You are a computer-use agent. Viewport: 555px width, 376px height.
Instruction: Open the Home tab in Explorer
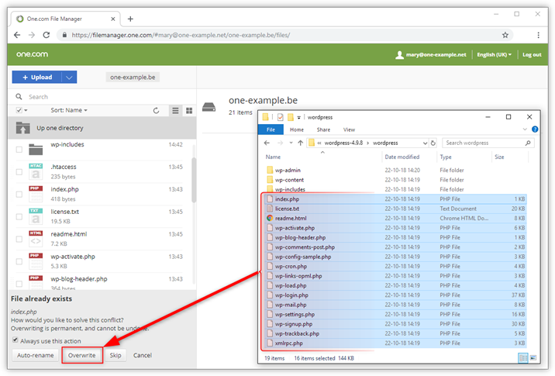click(297, 129)
